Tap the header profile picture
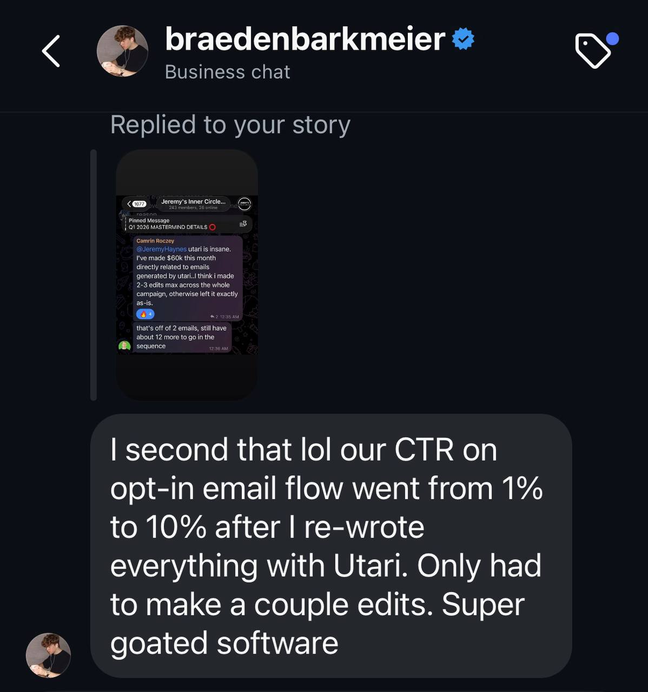The height and width of the screenshot is (692, 648). [122, 51]
